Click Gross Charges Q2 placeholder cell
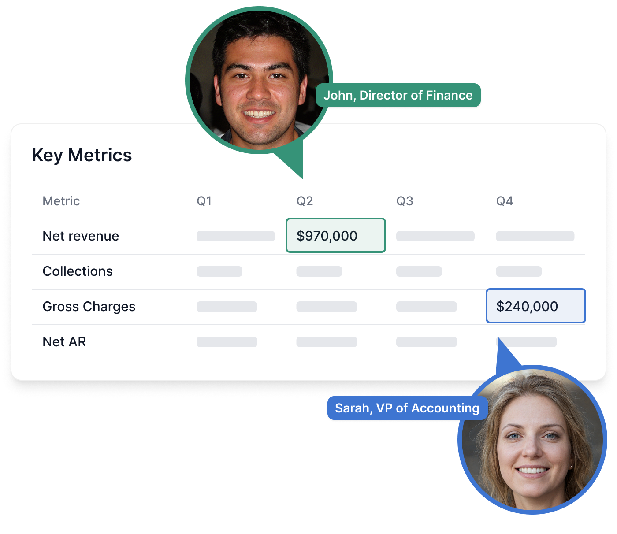Image resolution: width=617 pixels, height=534 pixels. pos(327,307)
